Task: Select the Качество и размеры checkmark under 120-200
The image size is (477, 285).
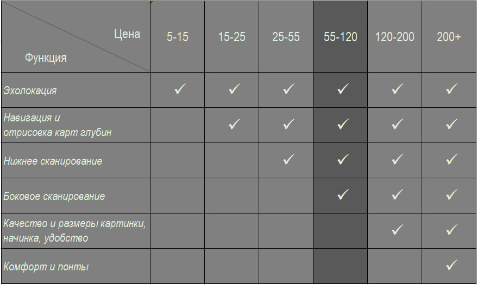Action: pos(397,230)
